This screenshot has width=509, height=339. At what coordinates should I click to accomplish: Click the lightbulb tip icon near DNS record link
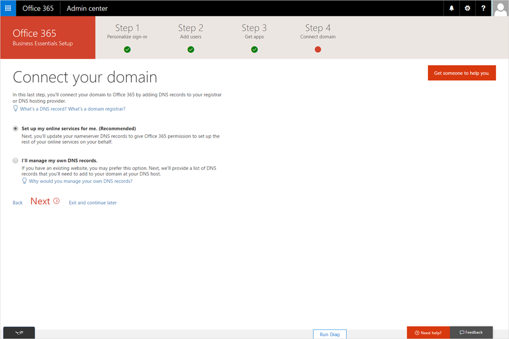click(16, 108)
